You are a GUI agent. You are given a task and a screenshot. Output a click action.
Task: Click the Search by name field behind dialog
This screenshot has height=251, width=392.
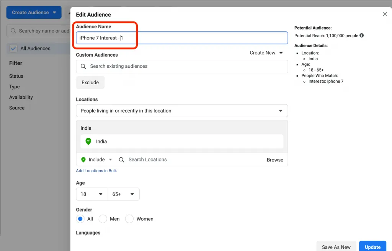pos(39,31)
